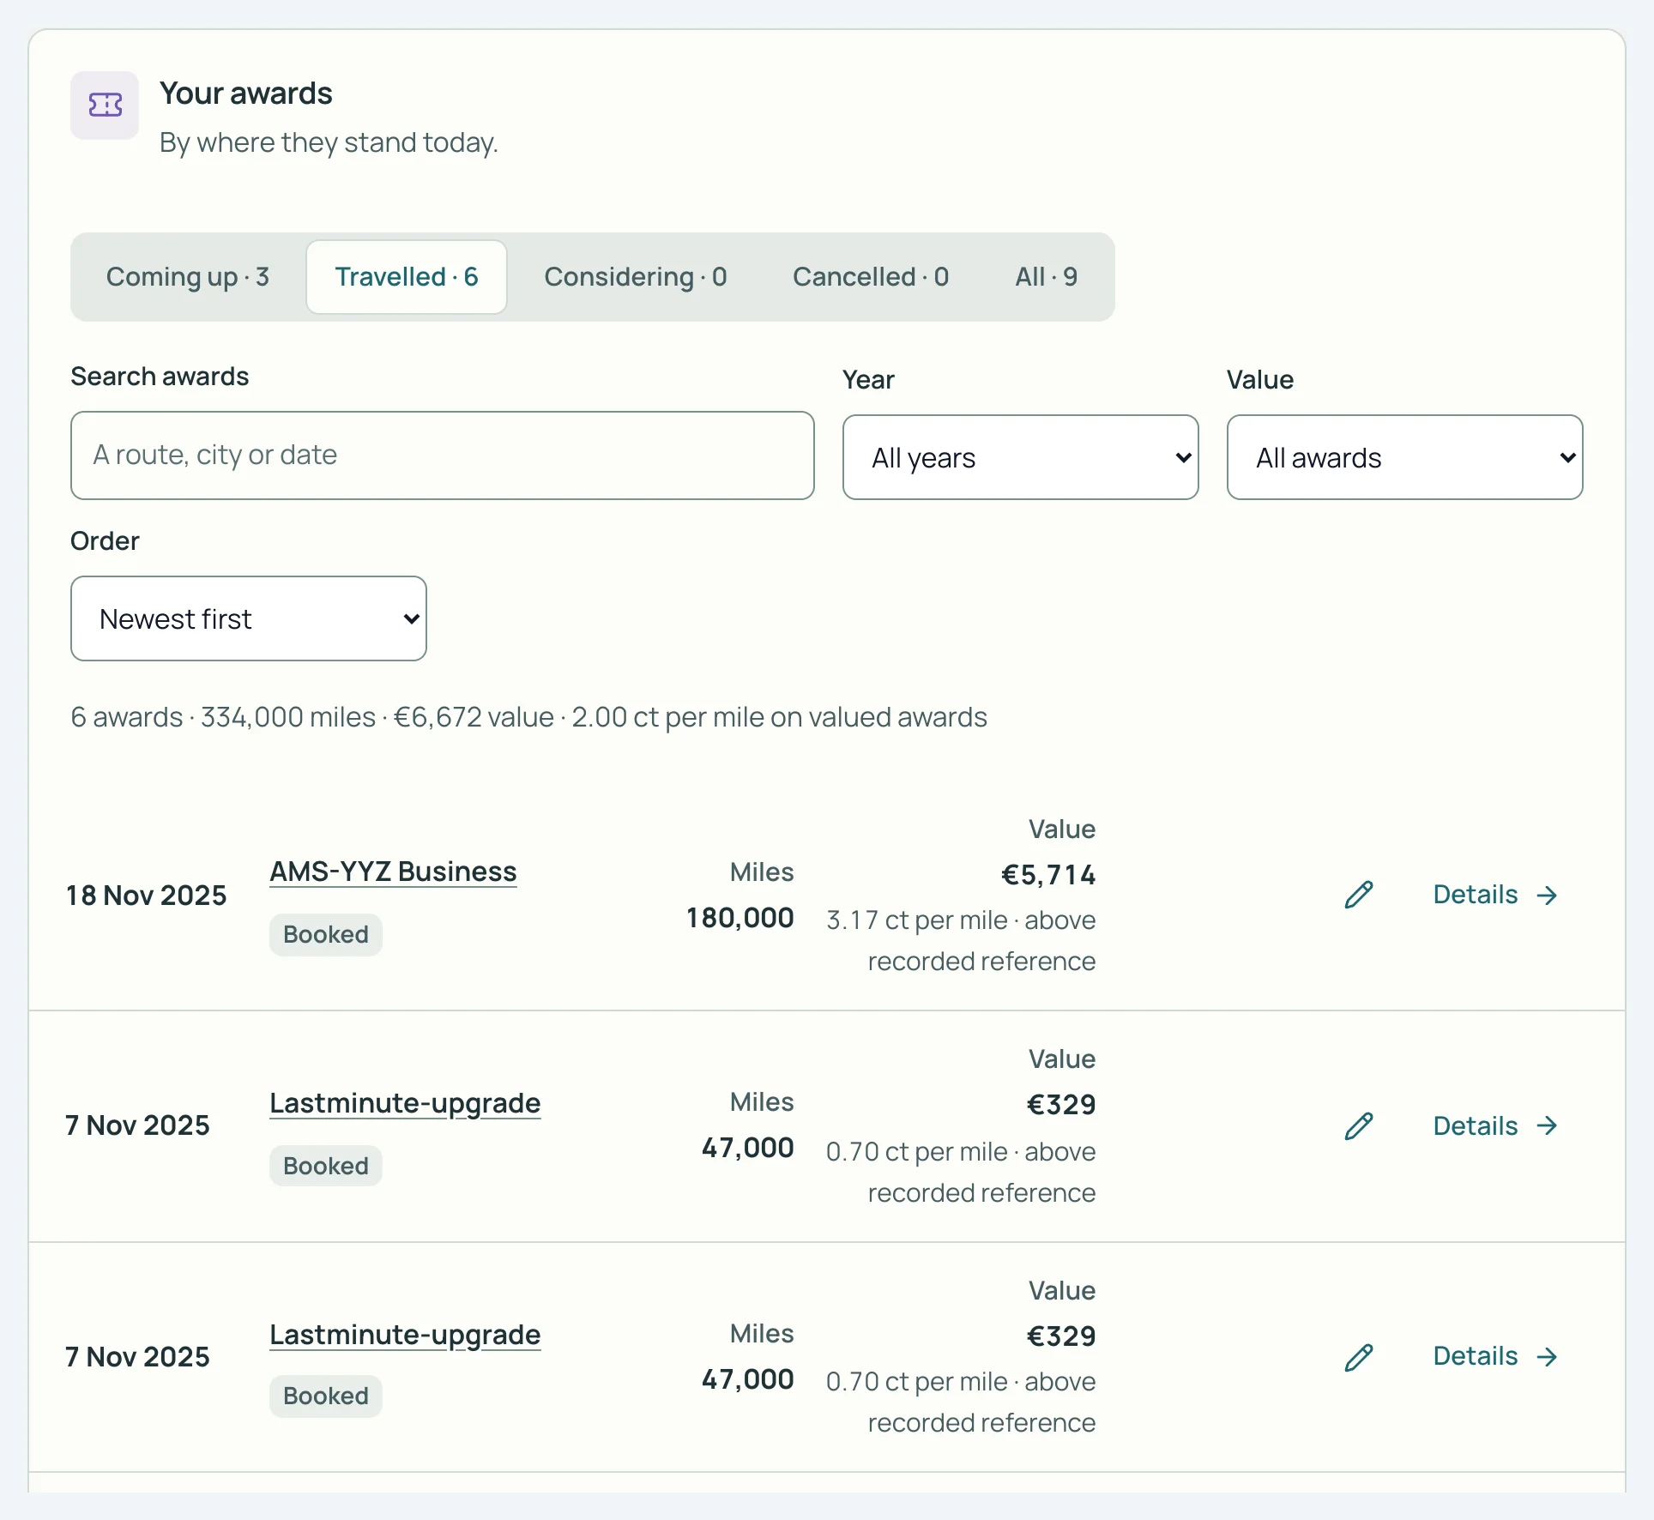Click the date 18 Nov 2025
Screen dimensions: 1654x1520
147,896
